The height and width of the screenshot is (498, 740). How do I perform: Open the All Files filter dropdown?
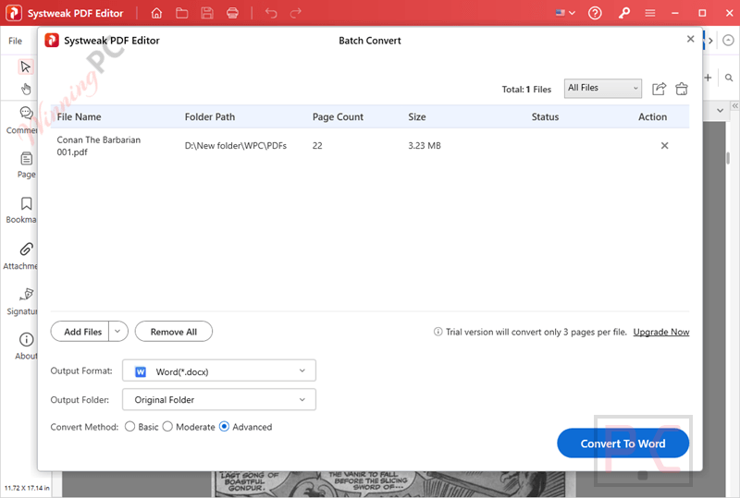pyautogui.click(x=603, y=88)
